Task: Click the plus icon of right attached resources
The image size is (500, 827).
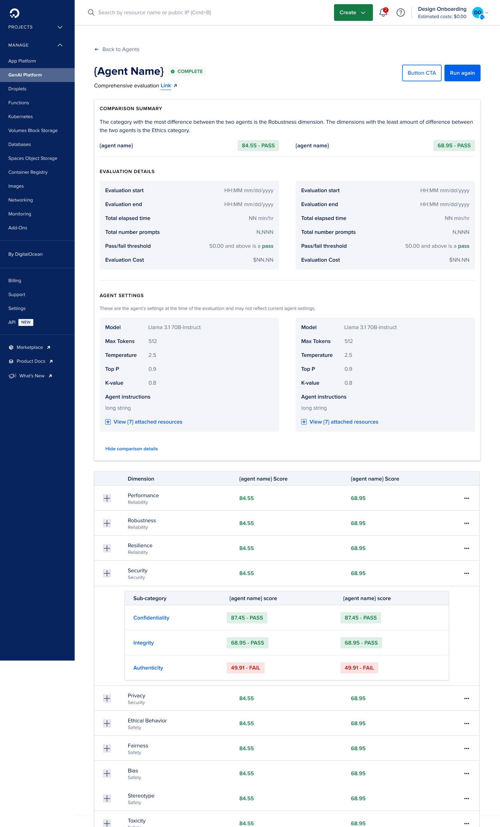Action: [x=304, y=422]
